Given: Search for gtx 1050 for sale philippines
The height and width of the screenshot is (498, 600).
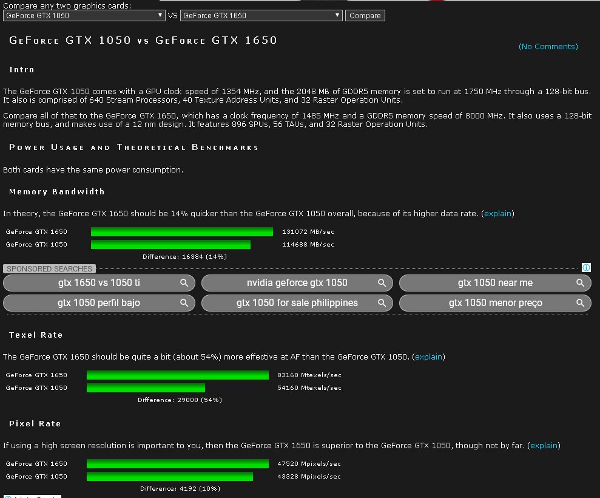Looking at the screenshot, I should (297, 302).
